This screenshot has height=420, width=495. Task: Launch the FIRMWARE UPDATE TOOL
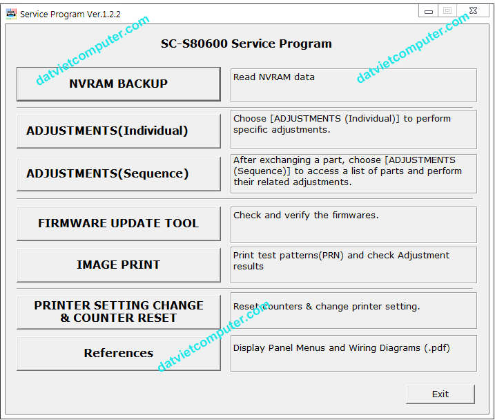(x=118, y=224)
